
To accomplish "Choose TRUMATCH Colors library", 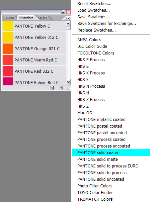I will [x=95, y=199].
